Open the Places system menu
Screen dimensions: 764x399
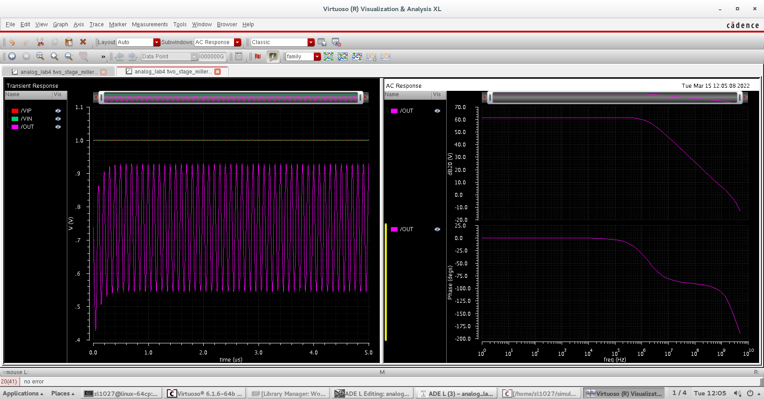[62, 393]
